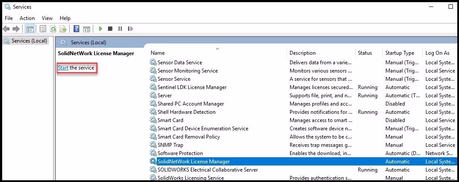The image size is (459, 182).
Task: Click gear icon beside Sentinel LDK License Manager
Action: coord(153,87)
